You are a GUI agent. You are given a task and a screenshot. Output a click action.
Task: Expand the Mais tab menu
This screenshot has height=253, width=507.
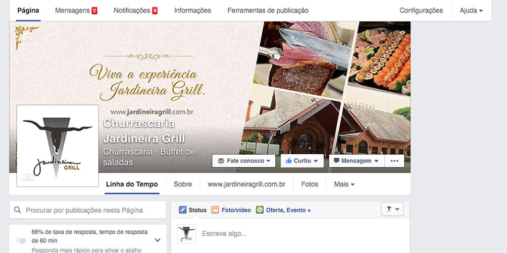344,184
